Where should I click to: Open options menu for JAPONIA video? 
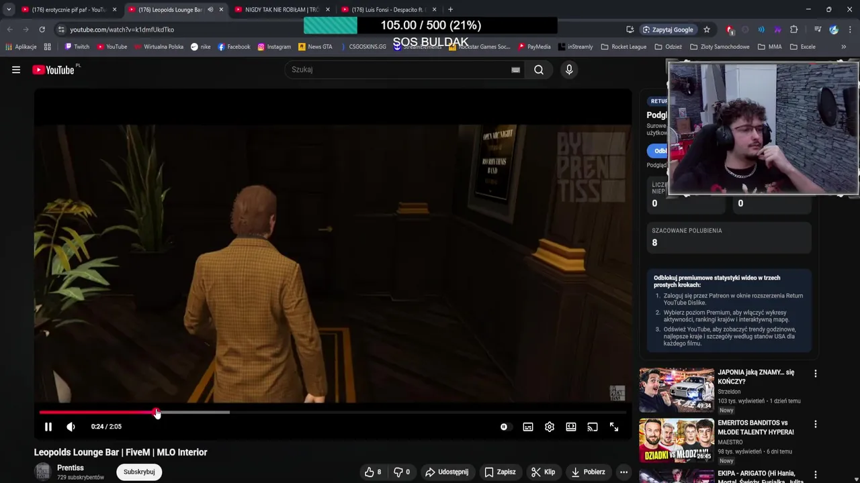click(816, 374)
